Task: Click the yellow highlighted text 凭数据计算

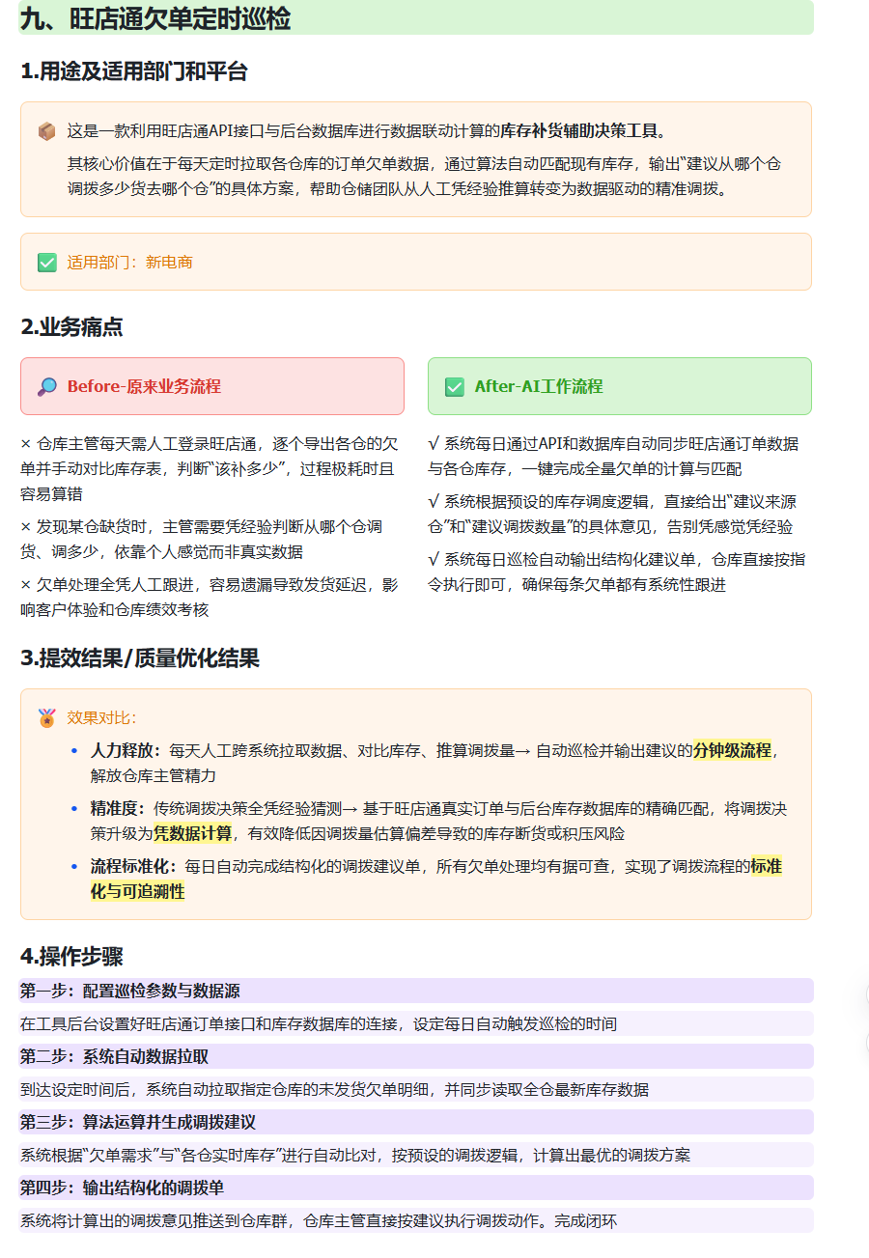Action: tap(193, 833)
